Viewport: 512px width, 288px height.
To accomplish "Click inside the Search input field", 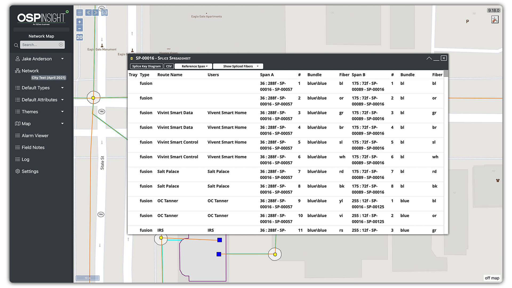I will 40,45.
